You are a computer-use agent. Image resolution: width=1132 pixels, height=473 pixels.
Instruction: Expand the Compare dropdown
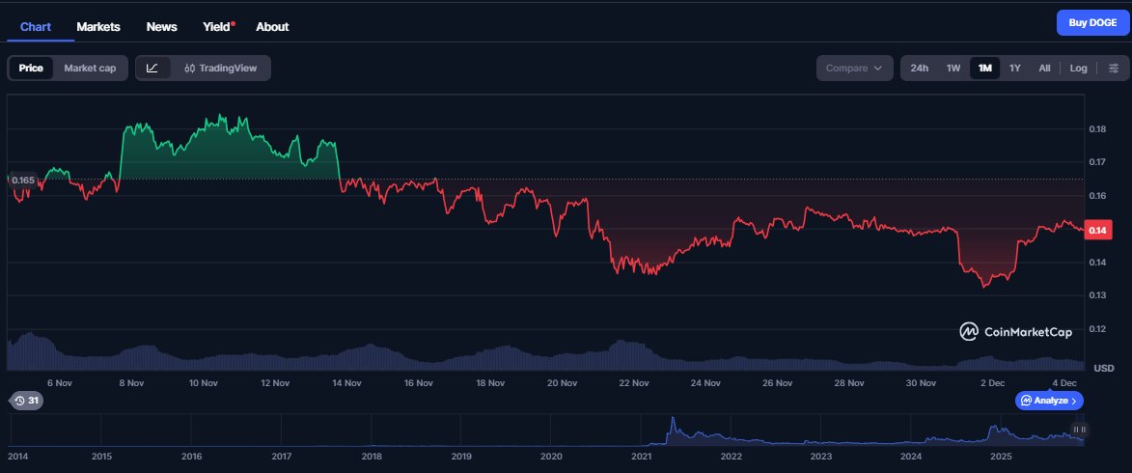point(854,68)
